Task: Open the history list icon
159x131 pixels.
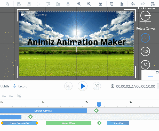Action: coord(153,4)
